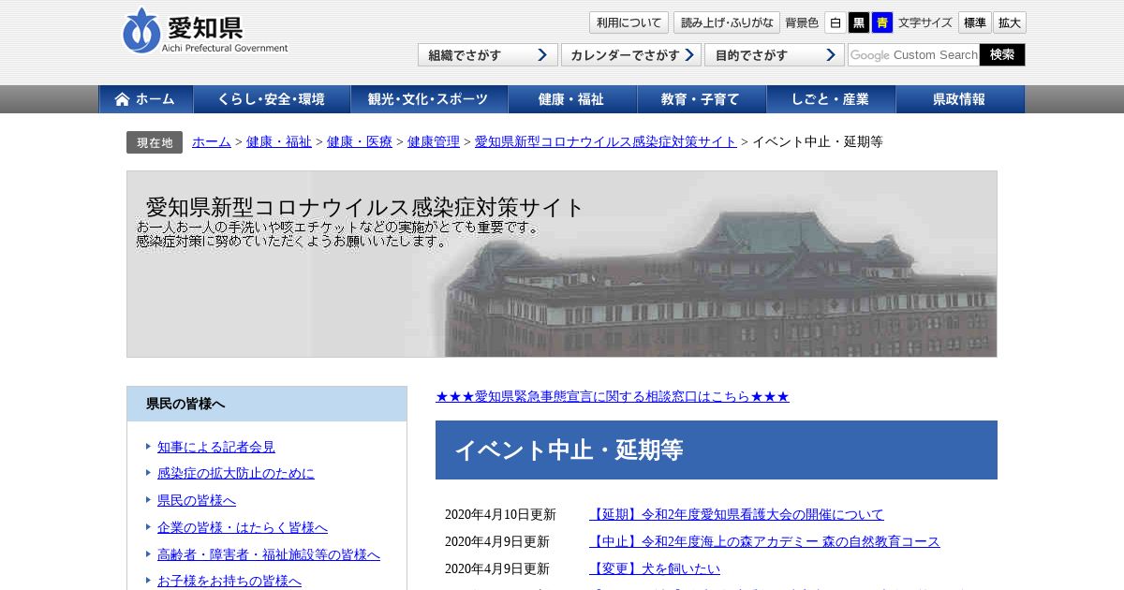
Task: Open しごと・産業 tab
Action: (x=831, y=99)
